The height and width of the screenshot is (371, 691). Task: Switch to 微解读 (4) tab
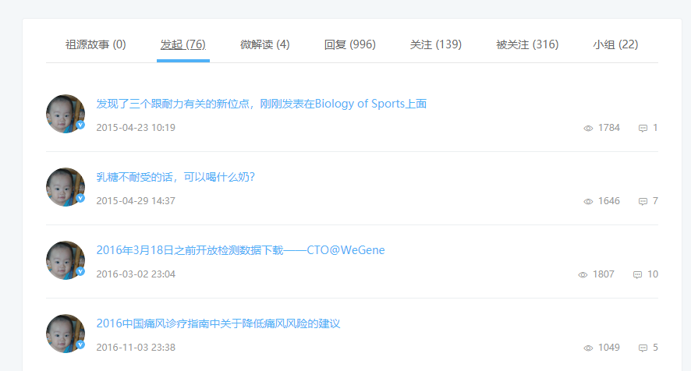(x=265, y=44)
